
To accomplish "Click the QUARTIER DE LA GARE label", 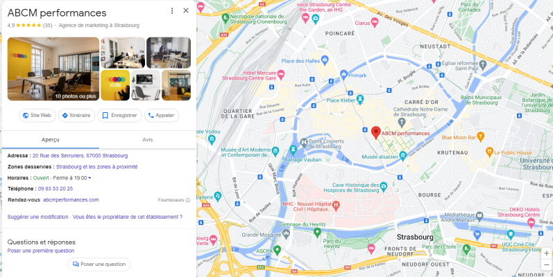I will pyautogui.click(x=239, y=114).
